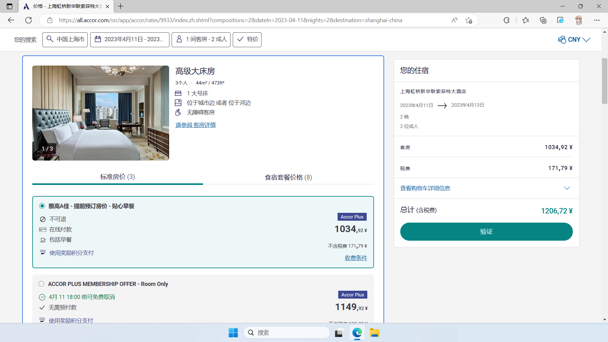Image resolution: width=608 pixels, height=342 pixels.
Task: Click Accor Plus badge on Room Only rate
Action: pos(353,295)
